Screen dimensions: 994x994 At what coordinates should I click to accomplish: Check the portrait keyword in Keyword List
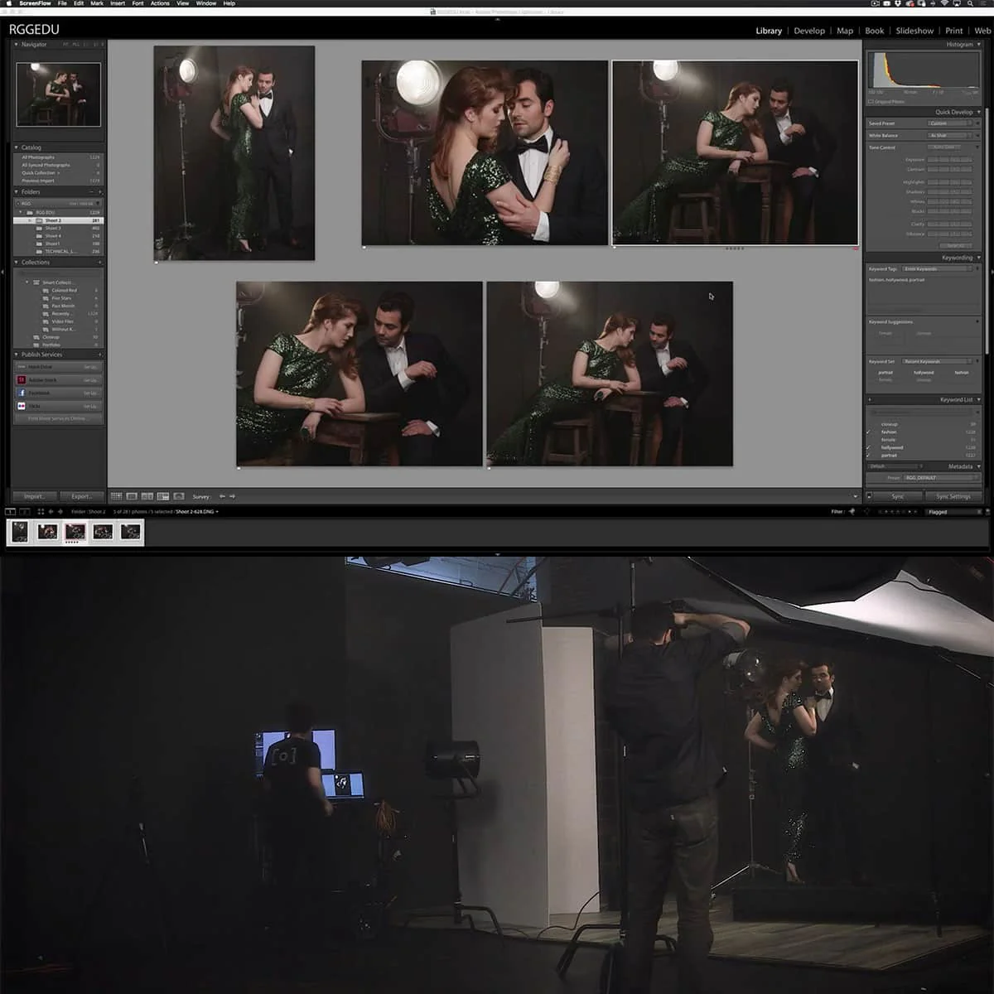coord(868,455)
